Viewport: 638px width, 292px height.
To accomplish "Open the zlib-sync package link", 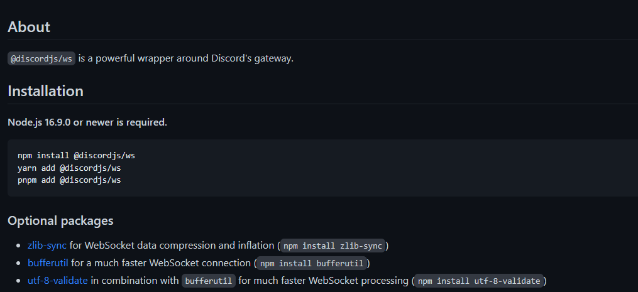I will (x=47, y=246).
